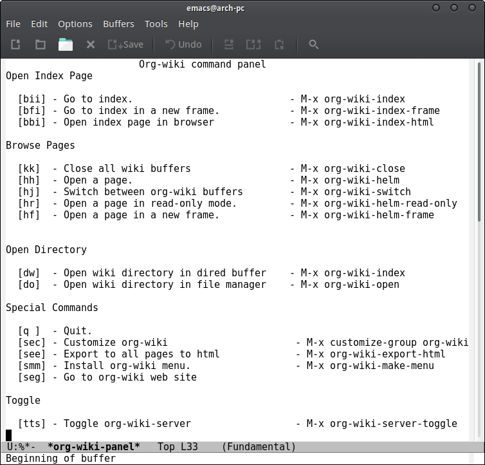This screenshot has height=465, width=485.
Task: Open the Buffers menu
Action: pyautogui.click(x=118, y=24)
